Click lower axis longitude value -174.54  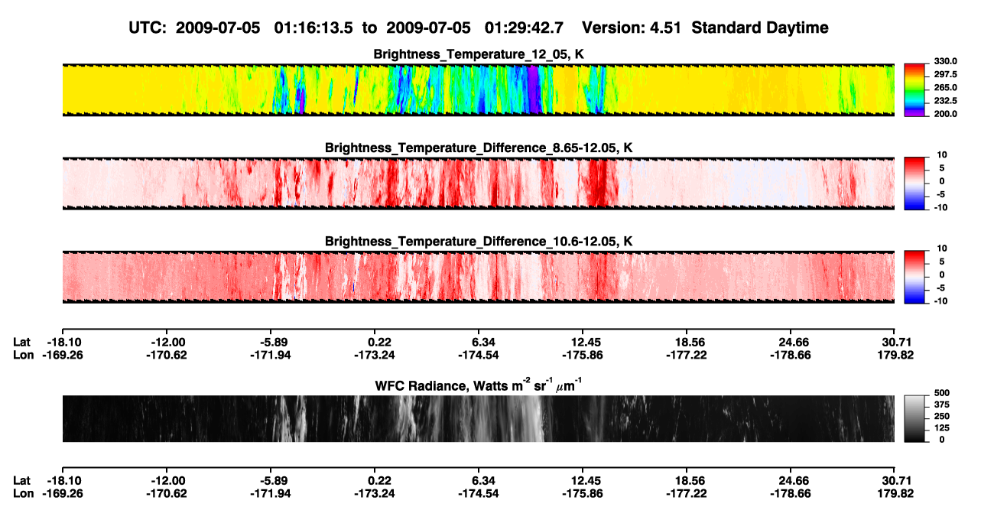click(x=478, y=494)
